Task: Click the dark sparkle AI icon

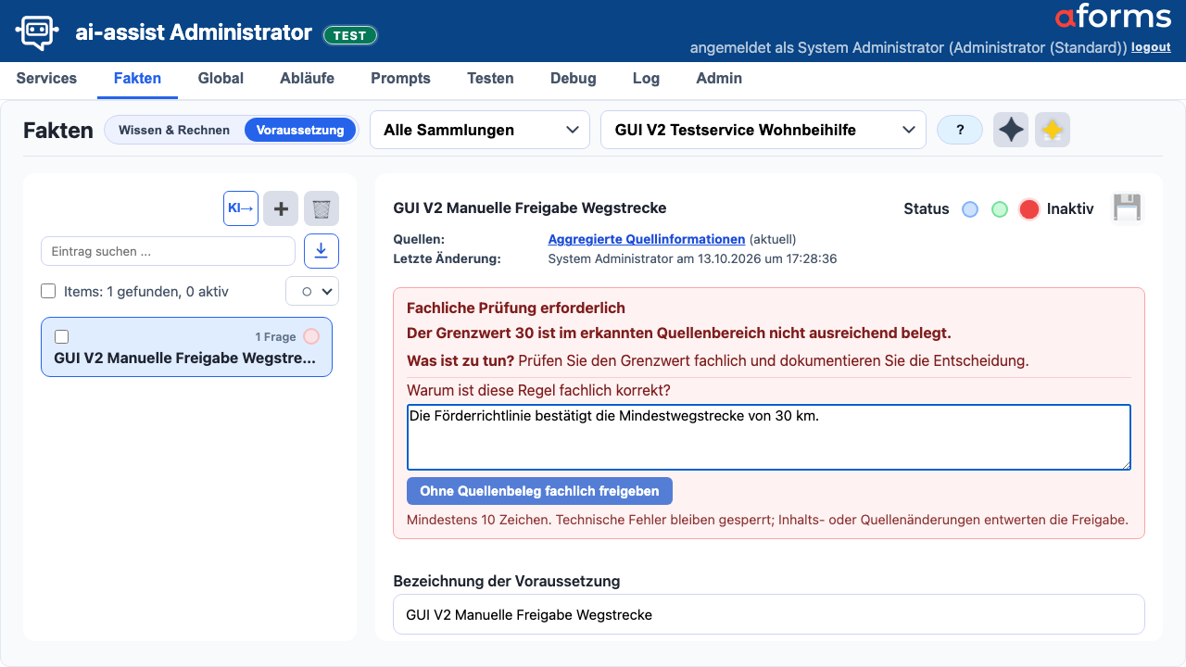Action: 1011,130
